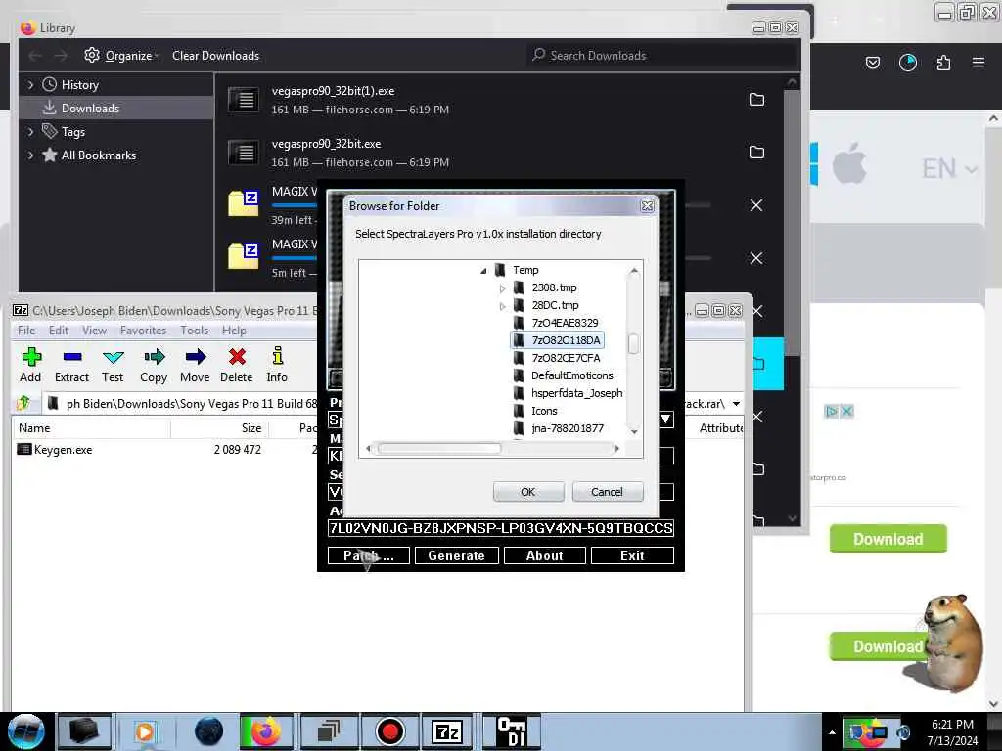This screenshot has height=751, width=1002.
Task: Click Info in 7-Zip toolbar
Action: (x=277, y=366)
